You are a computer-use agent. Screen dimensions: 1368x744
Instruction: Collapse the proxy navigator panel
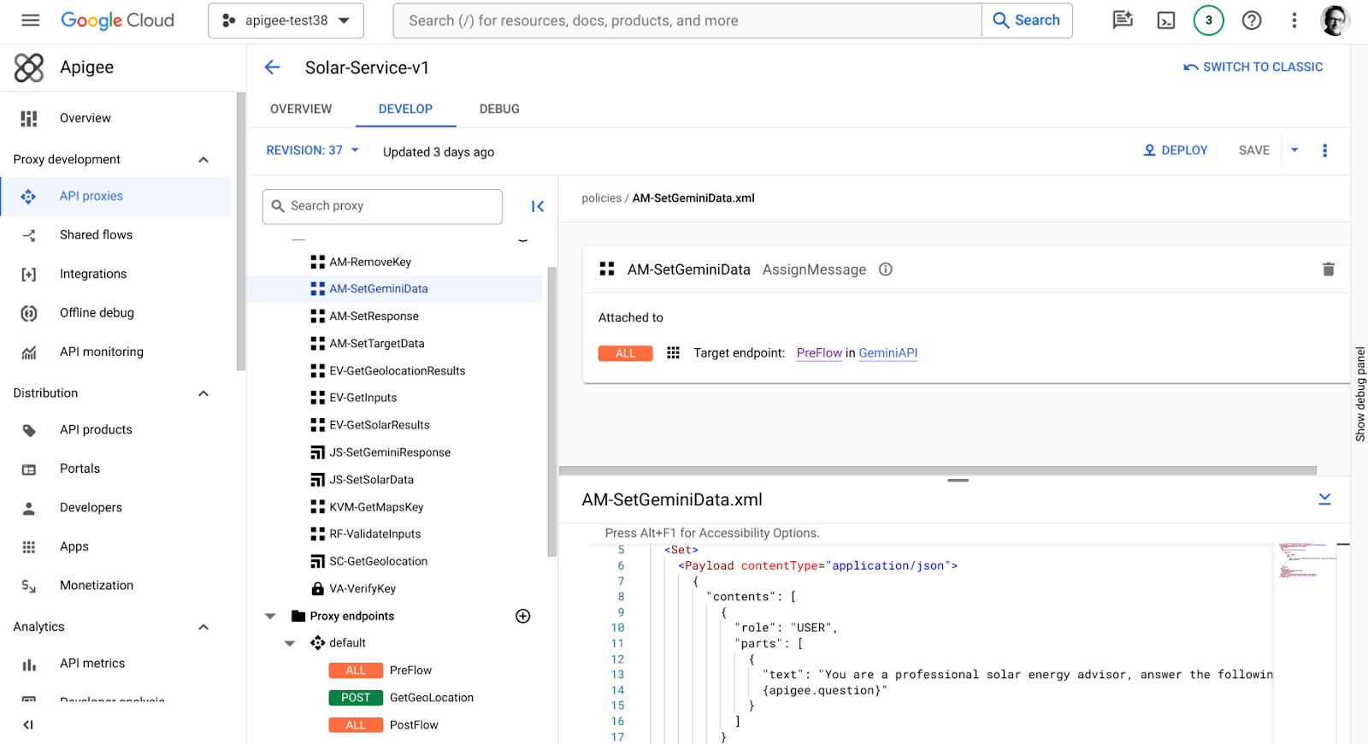pos(538,206)
